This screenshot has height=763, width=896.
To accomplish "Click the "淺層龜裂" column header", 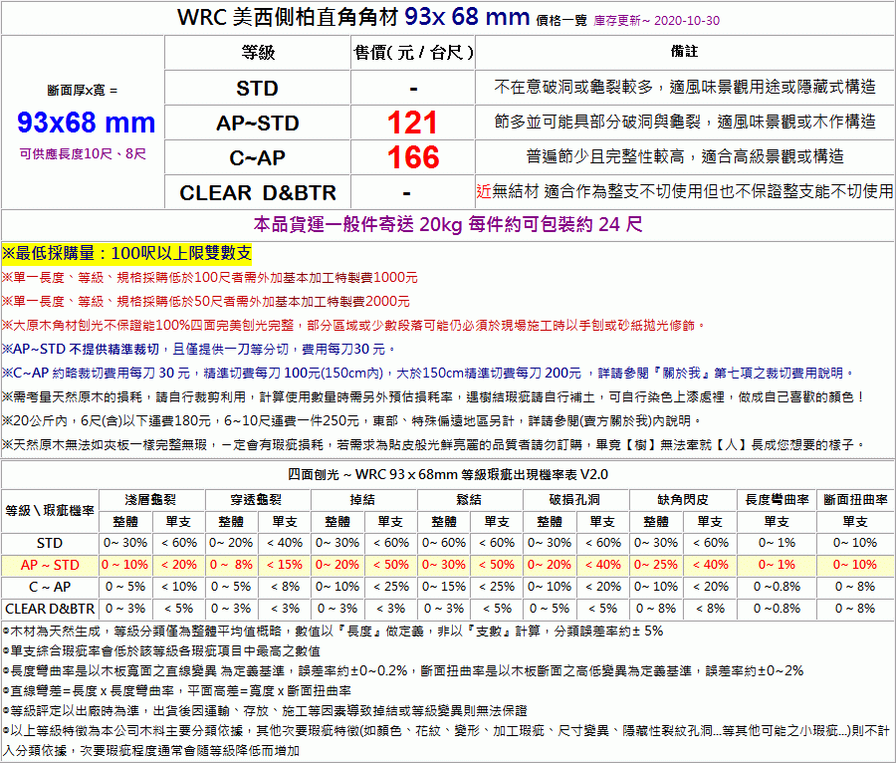I will point(151,500).
